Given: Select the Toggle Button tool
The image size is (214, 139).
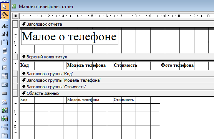Looking at the screenshot, I should pos(5,51).
